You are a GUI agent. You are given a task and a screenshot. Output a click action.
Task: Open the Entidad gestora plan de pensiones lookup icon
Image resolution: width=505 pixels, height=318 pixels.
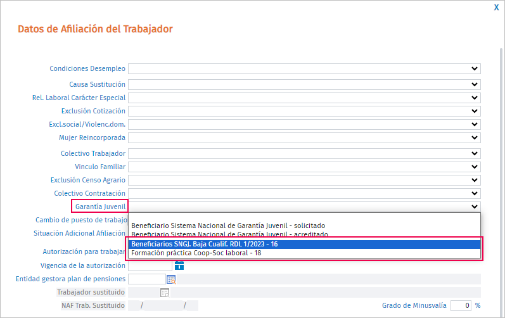tap(171, 279)
